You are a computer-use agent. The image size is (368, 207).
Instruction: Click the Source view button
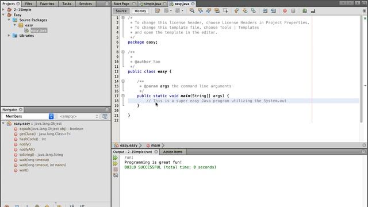121,11
